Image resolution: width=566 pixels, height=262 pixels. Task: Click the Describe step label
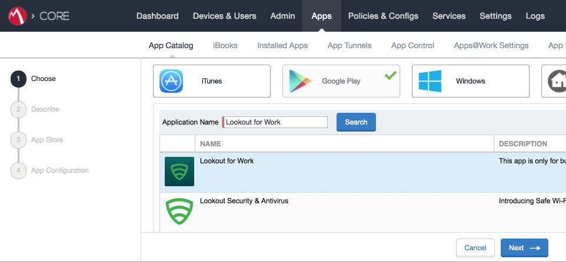tap(45, 109)
